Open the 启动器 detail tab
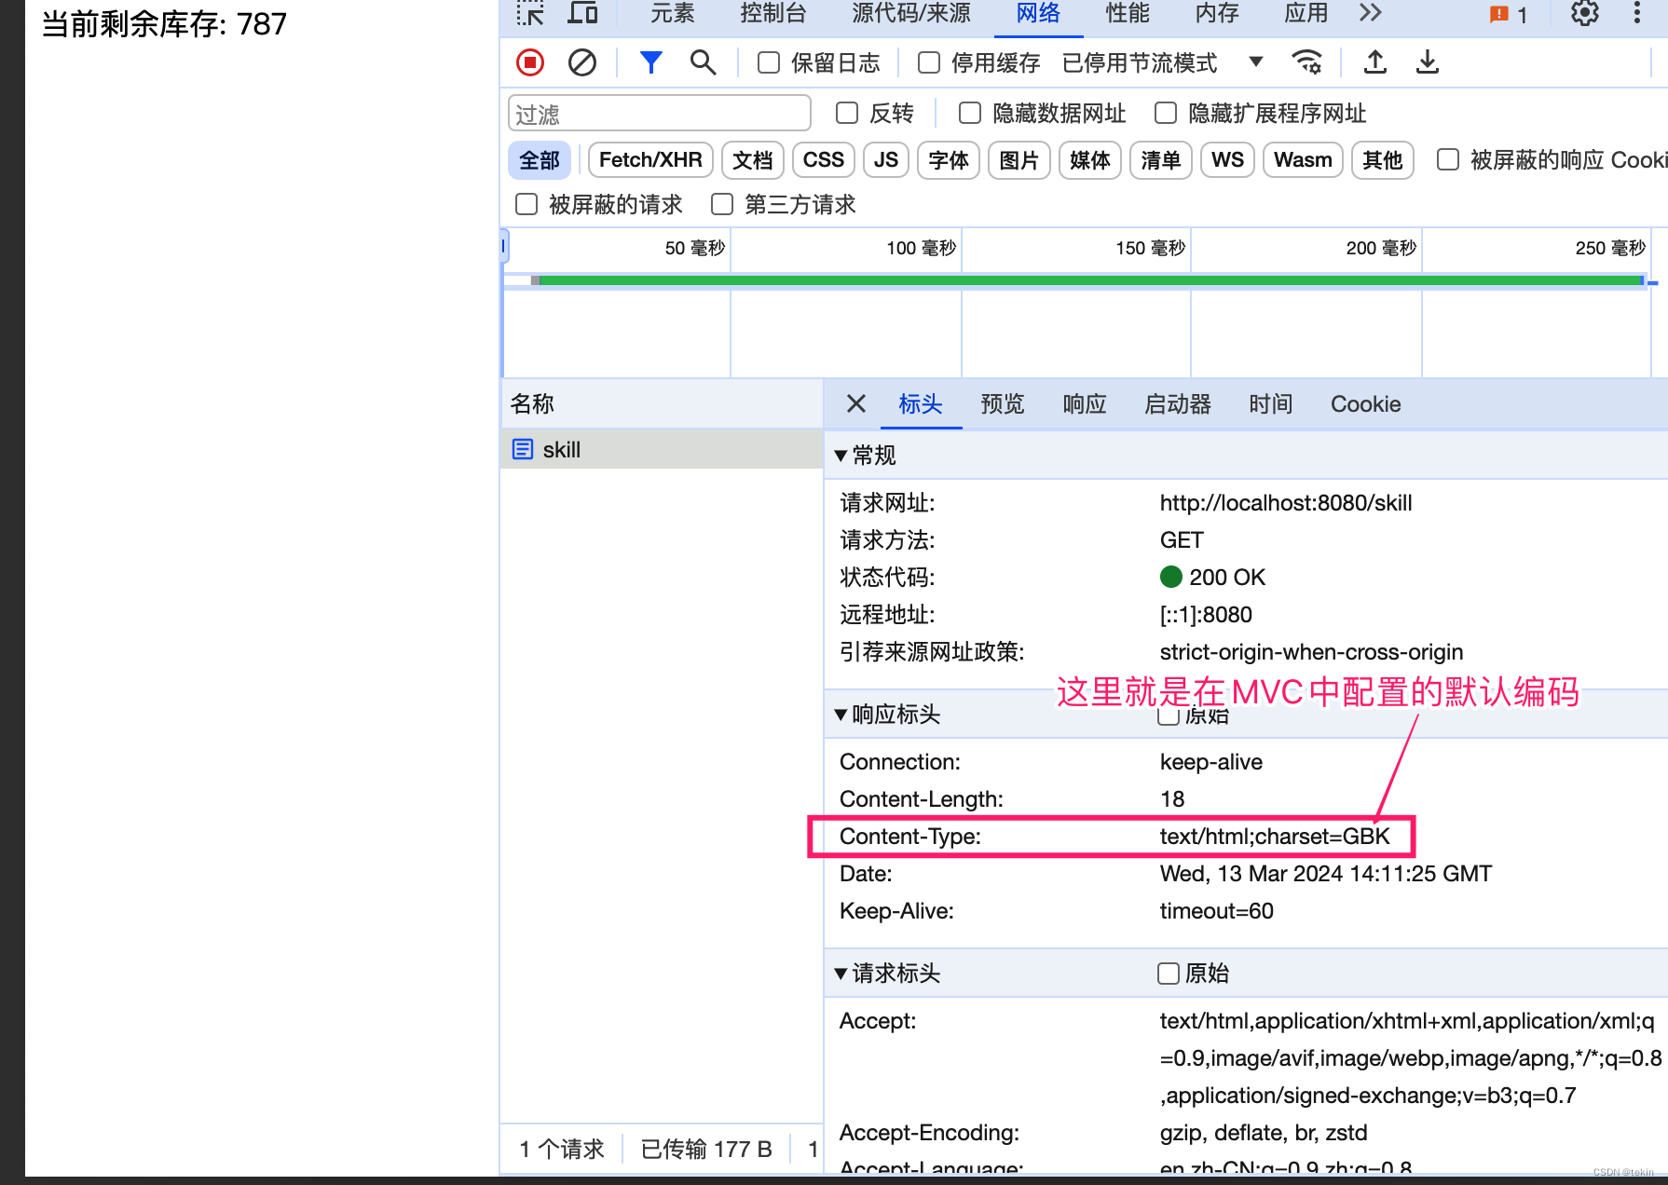 (1178, 403)
